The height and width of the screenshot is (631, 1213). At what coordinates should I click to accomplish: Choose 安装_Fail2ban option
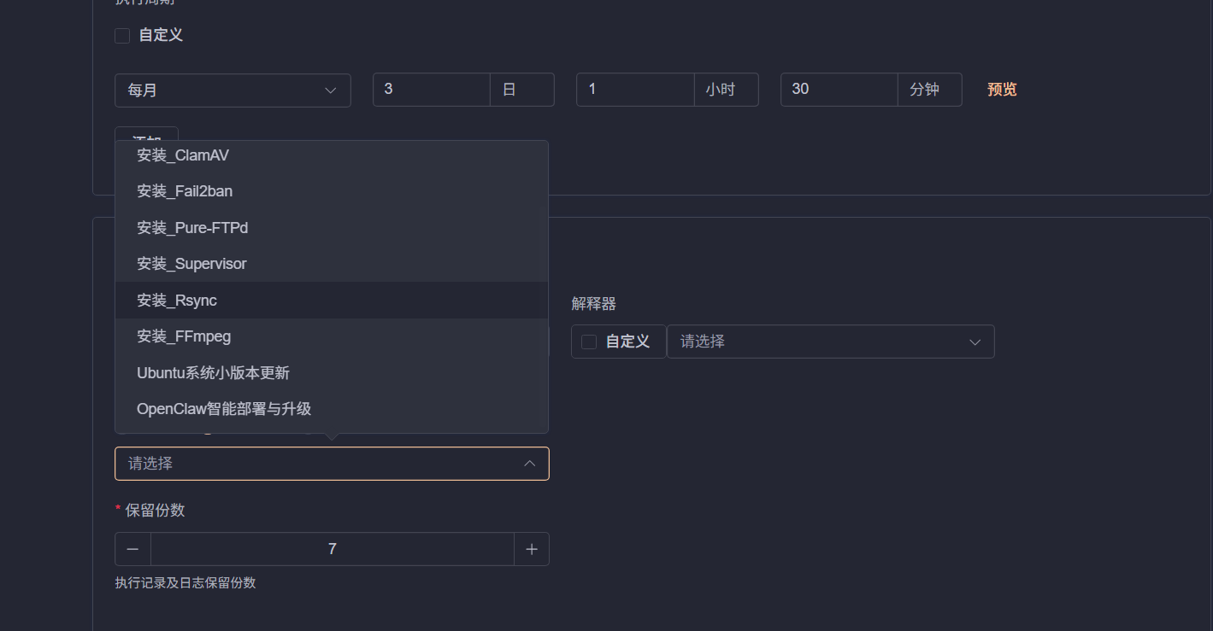coord(185,191)
